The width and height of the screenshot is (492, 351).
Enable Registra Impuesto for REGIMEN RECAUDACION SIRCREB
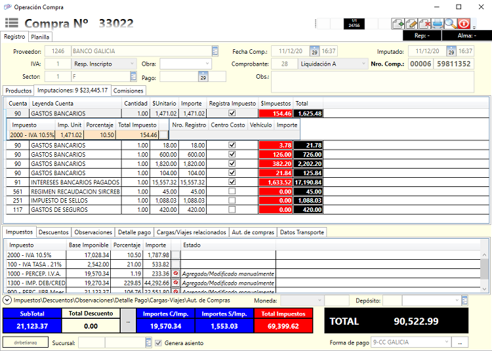232,192
